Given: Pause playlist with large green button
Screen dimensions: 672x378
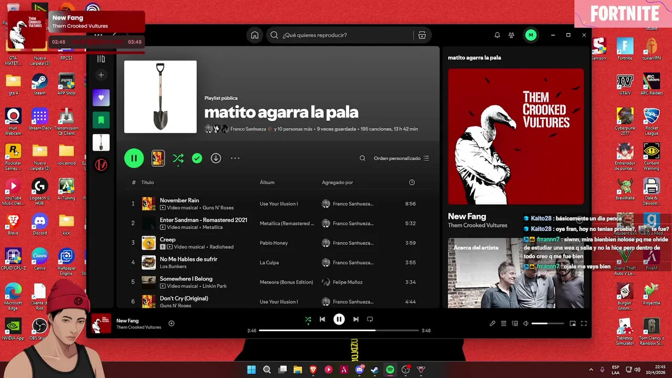Looking at the screenshot, I should [134, 158].
